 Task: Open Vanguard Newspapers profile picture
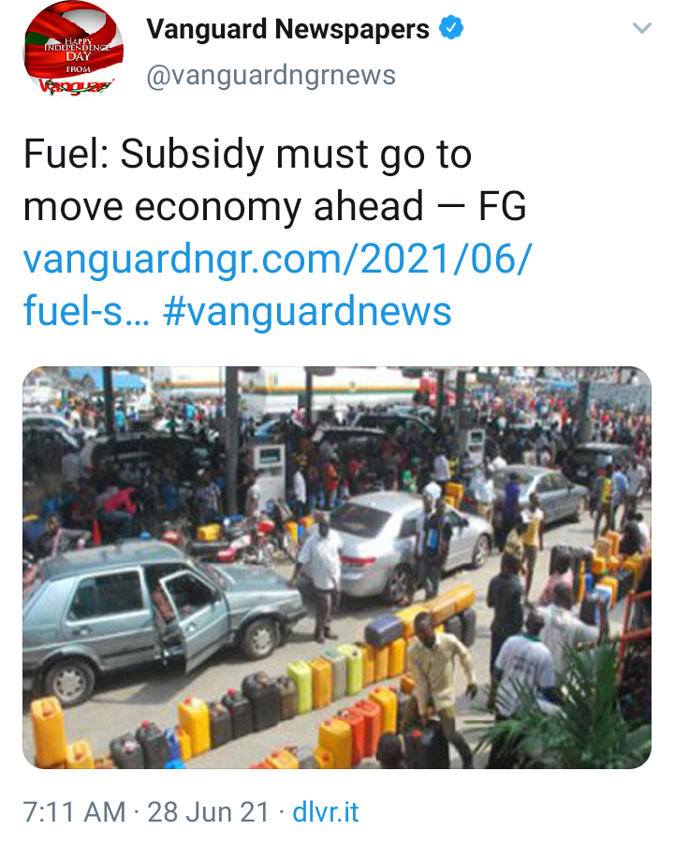(73, 50)
